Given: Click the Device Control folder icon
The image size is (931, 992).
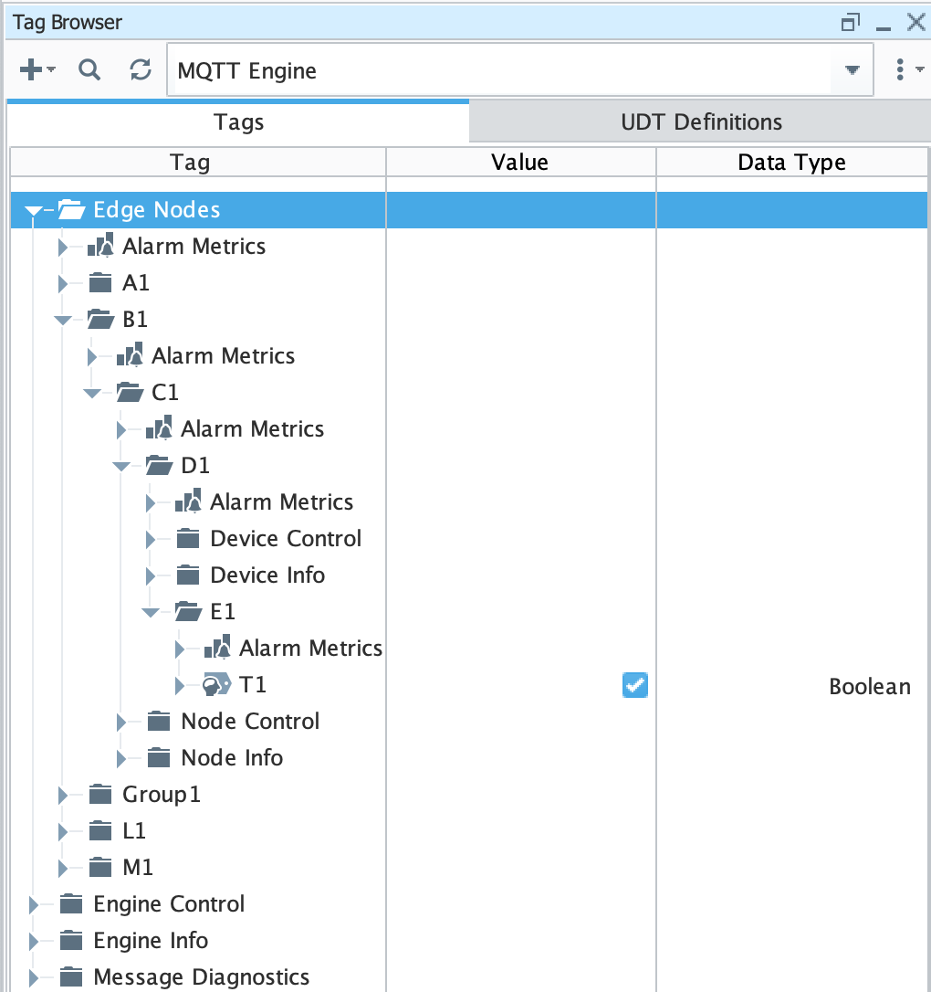Looking at the screenshot, I should pos(187,539).
